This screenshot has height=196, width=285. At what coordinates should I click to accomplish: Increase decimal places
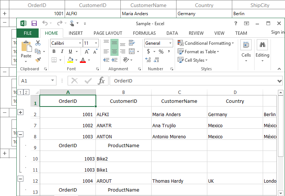coord(148,60)
